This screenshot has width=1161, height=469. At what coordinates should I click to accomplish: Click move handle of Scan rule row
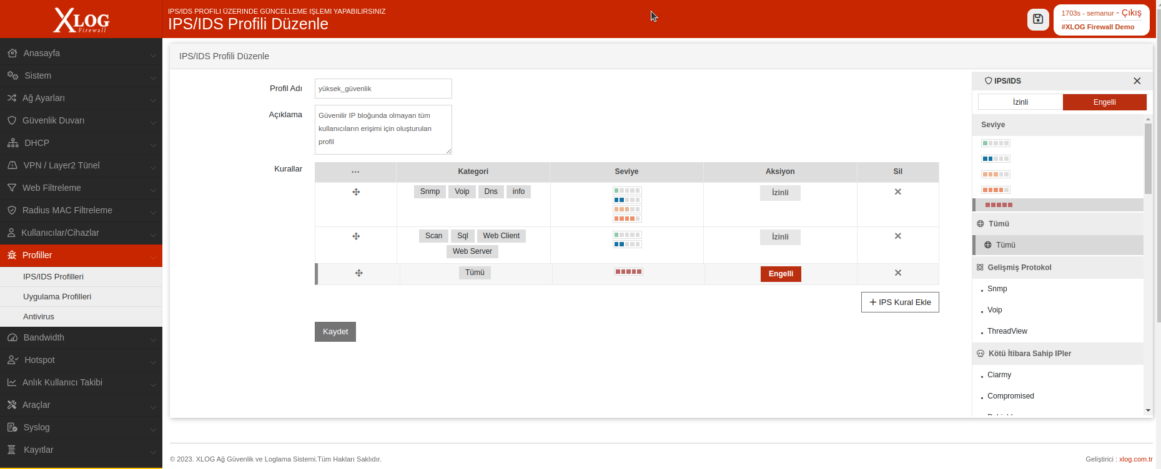[356, 236]
